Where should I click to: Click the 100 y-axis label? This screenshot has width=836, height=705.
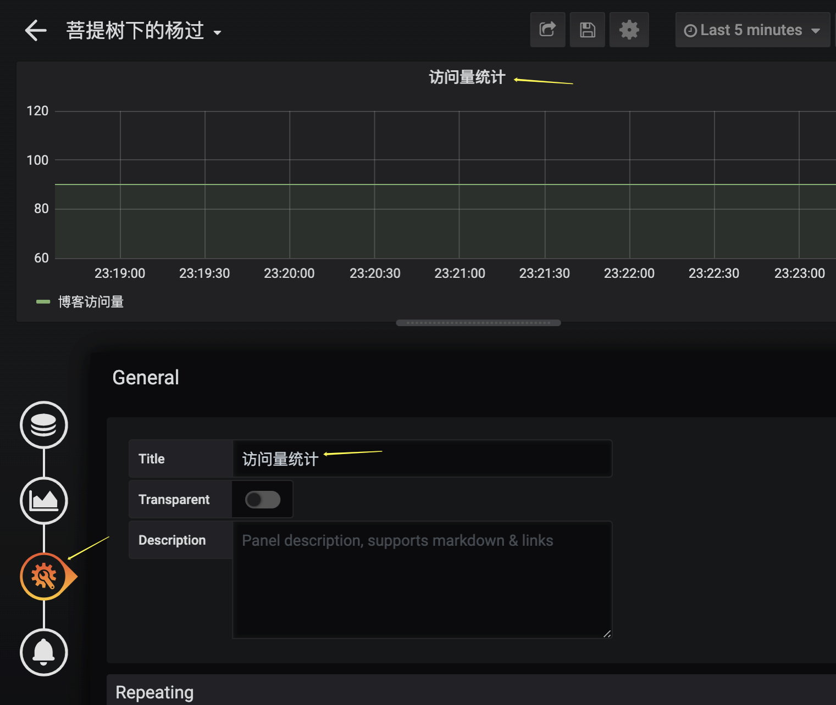click(x=37, y=160)
